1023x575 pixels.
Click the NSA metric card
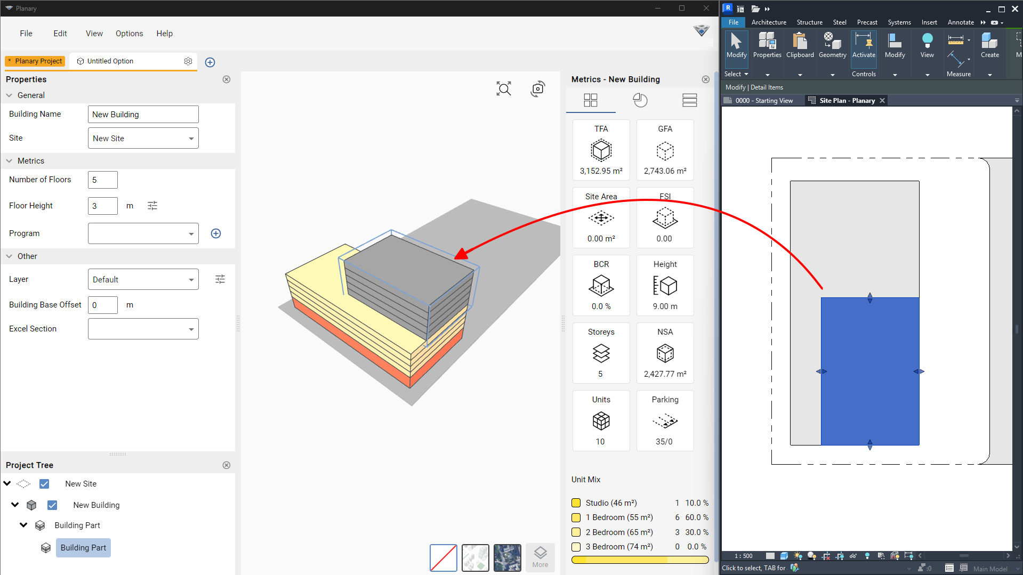665,353
